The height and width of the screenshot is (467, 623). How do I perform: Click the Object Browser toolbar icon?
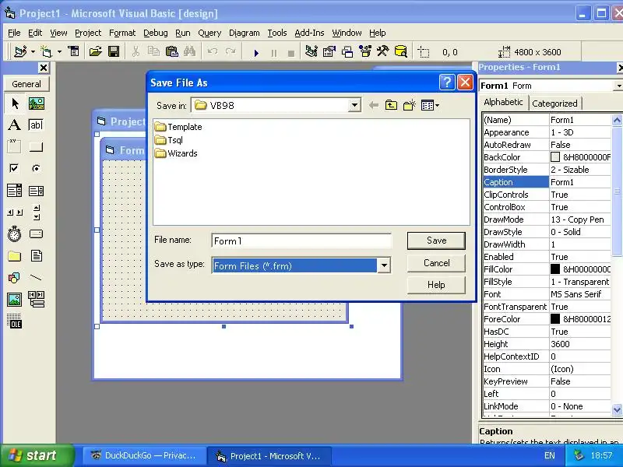click(x=365, y=51)
